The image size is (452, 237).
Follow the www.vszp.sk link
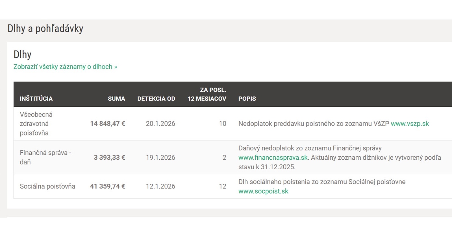410,124
